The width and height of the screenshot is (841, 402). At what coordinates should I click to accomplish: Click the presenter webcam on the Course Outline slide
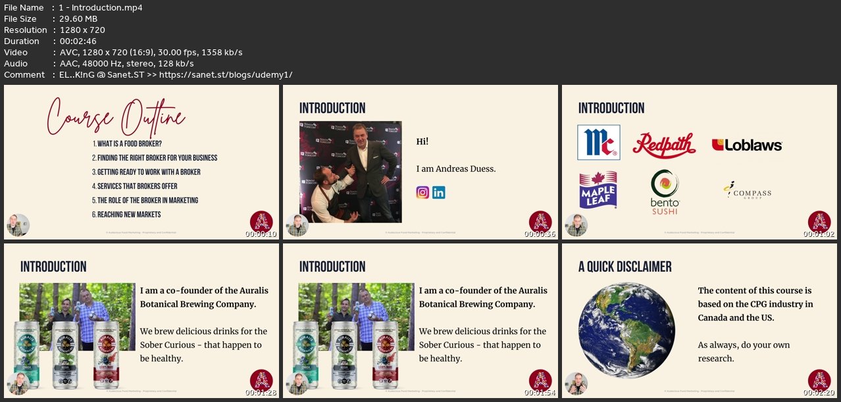[18, 225]
